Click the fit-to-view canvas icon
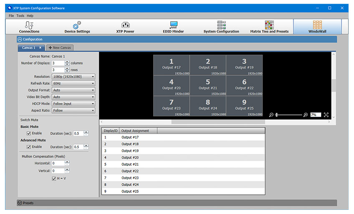Image resolution: width=354 pixels, height=214 pixels. [326, 115]
